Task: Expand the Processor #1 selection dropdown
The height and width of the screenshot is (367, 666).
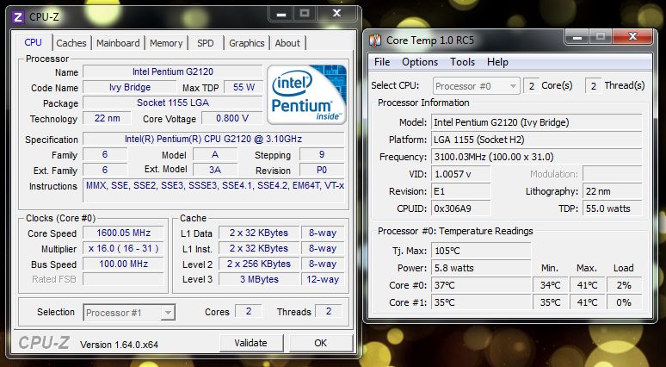Action: click(168, 313)
